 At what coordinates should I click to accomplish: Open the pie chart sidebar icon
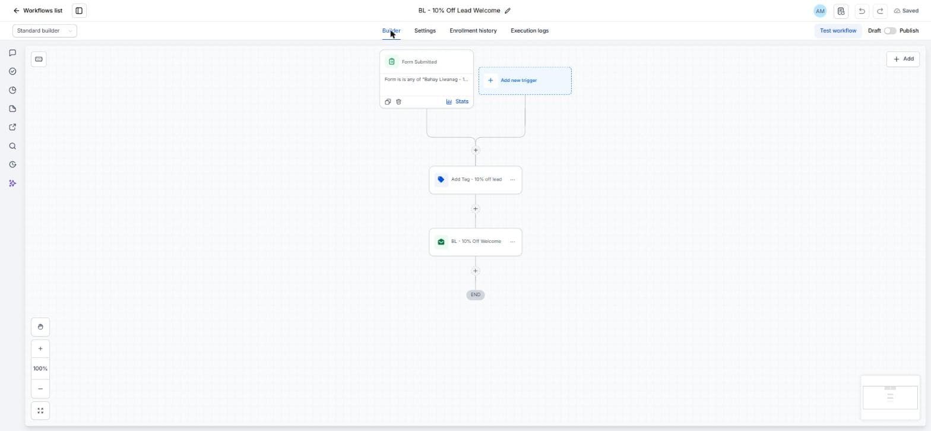point(12,90)
